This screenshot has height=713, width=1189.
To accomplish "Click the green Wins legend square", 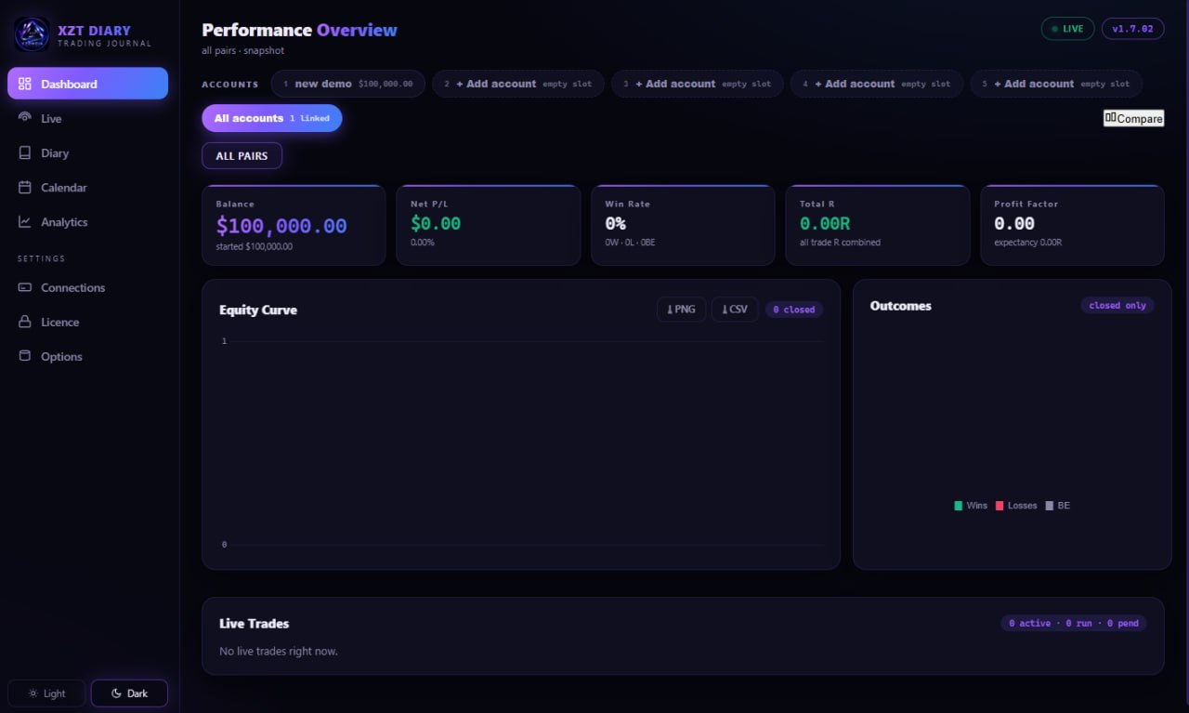I will click(958, 506).
